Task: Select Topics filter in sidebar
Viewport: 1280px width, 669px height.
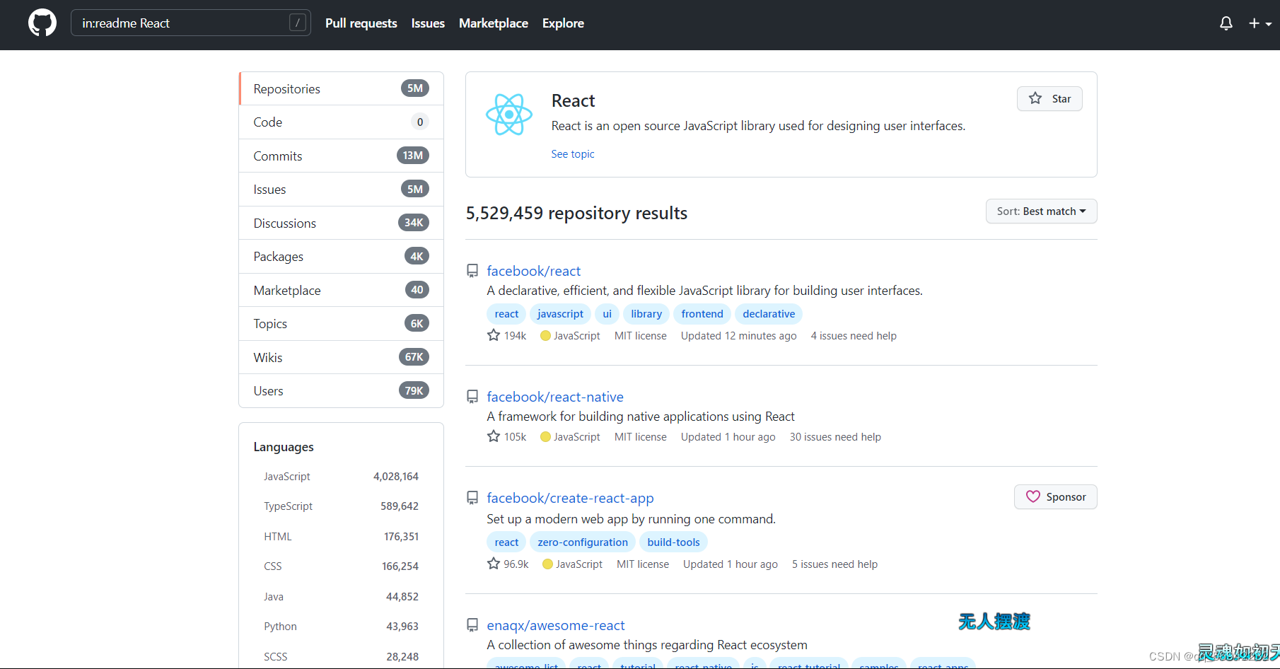Action: coord(342,324)
